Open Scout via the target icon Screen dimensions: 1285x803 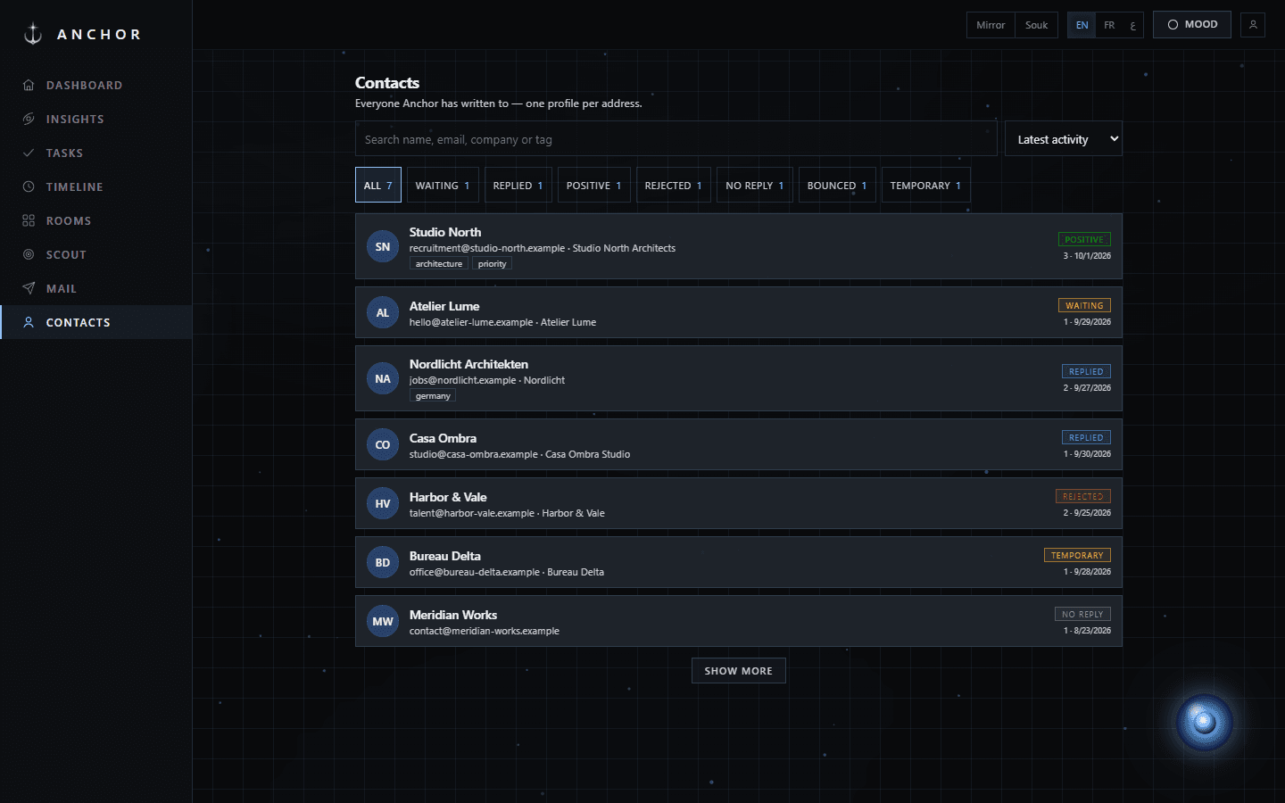tap(29, 255)
